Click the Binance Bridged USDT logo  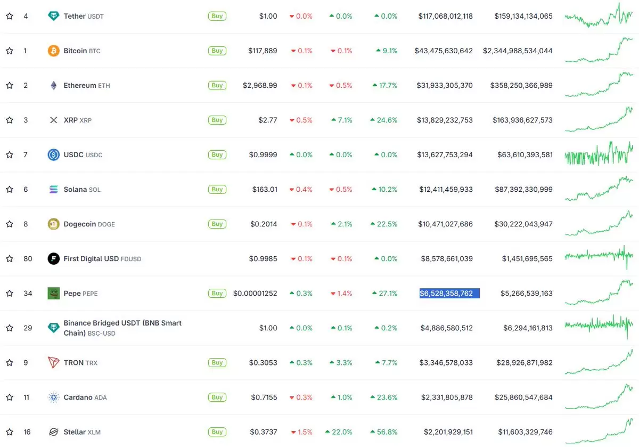tap(53, 328)
